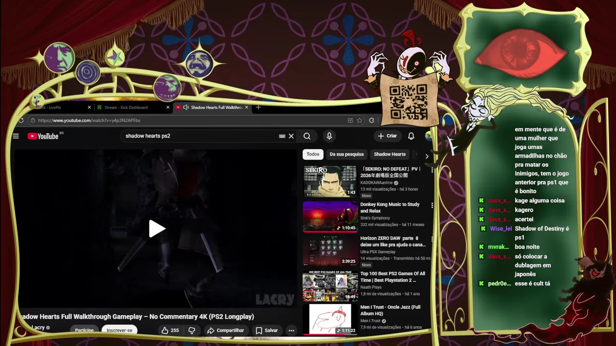Open the KADOKAWAanime channel link
616x346 pixels.
(x=376, y=183)
